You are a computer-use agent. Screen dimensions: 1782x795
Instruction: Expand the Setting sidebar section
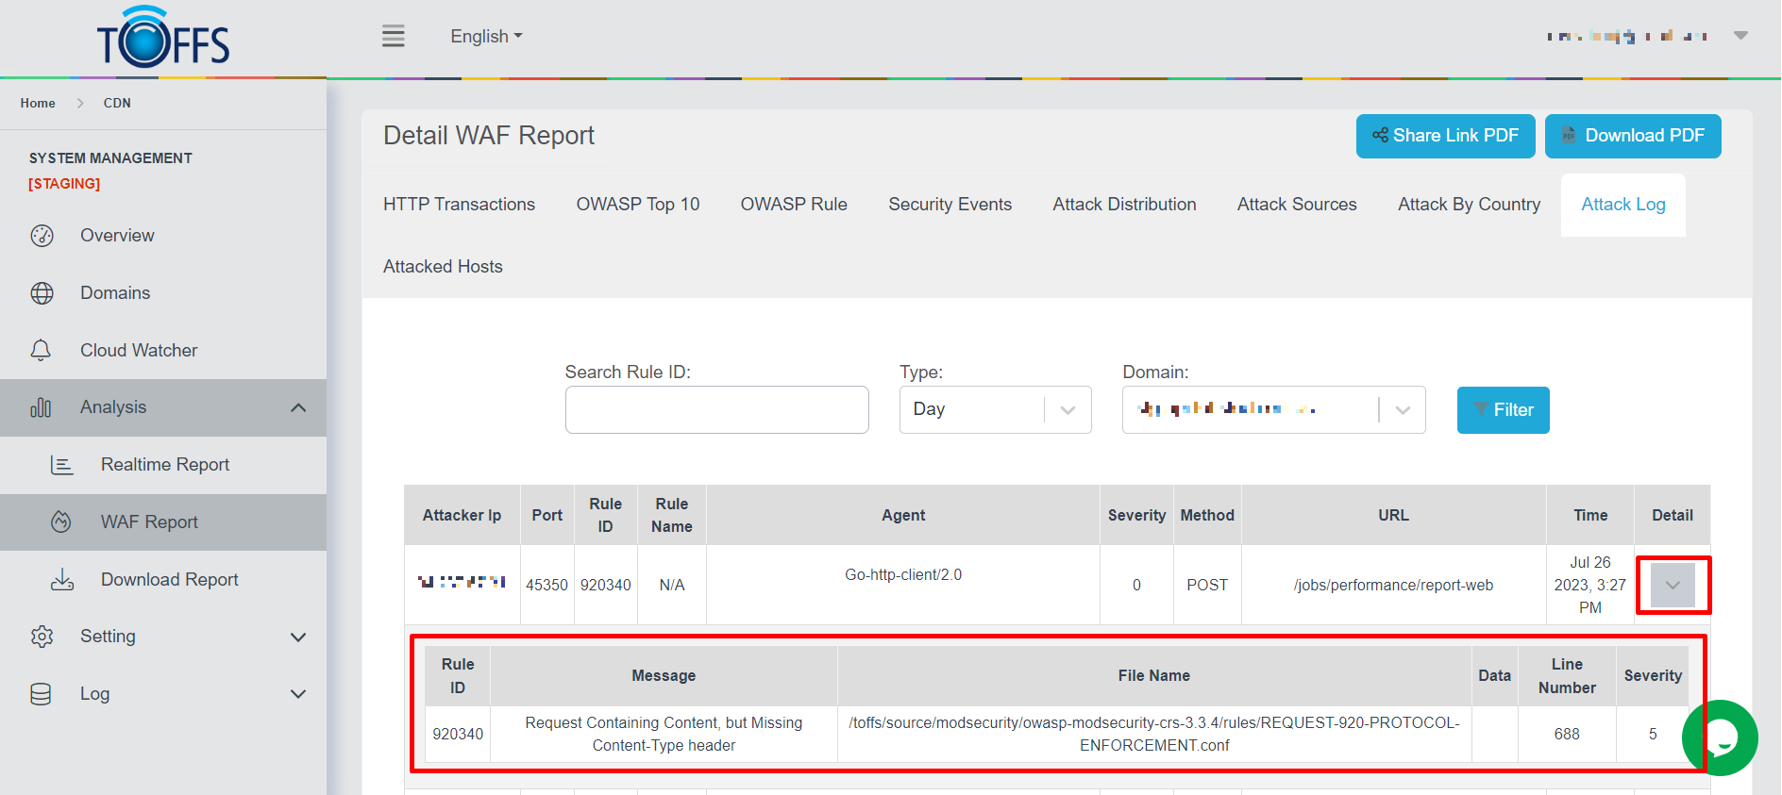point(298,637)
